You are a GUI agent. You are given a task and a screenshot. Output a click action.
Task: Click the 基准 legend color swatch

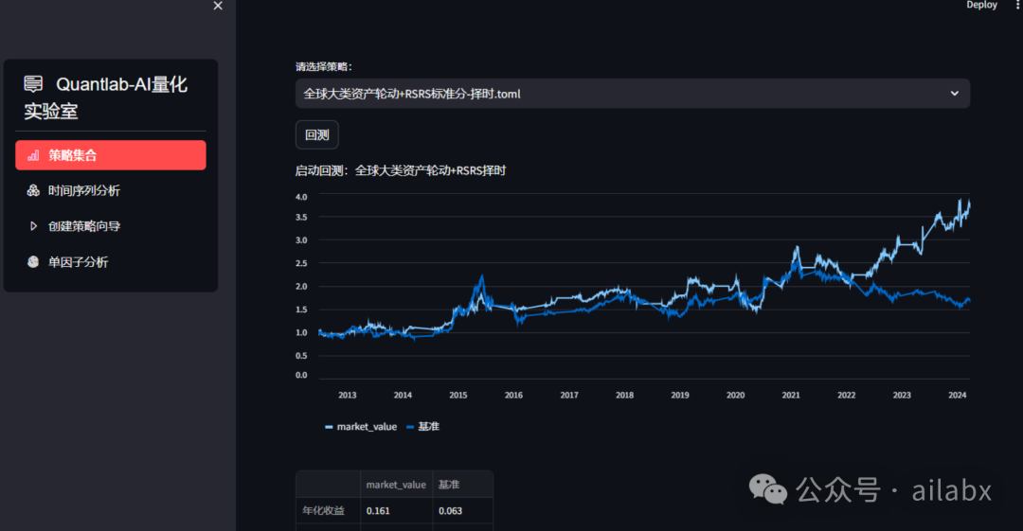pyautogui.click(x=410, y=427)
